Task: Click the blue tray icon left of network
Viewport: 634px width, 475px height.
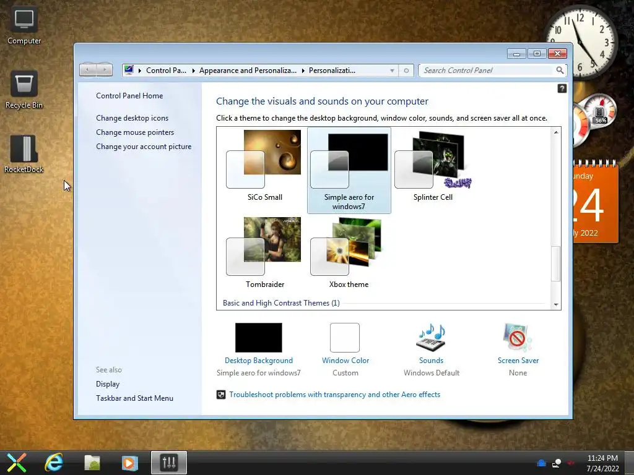Action: 541,463
